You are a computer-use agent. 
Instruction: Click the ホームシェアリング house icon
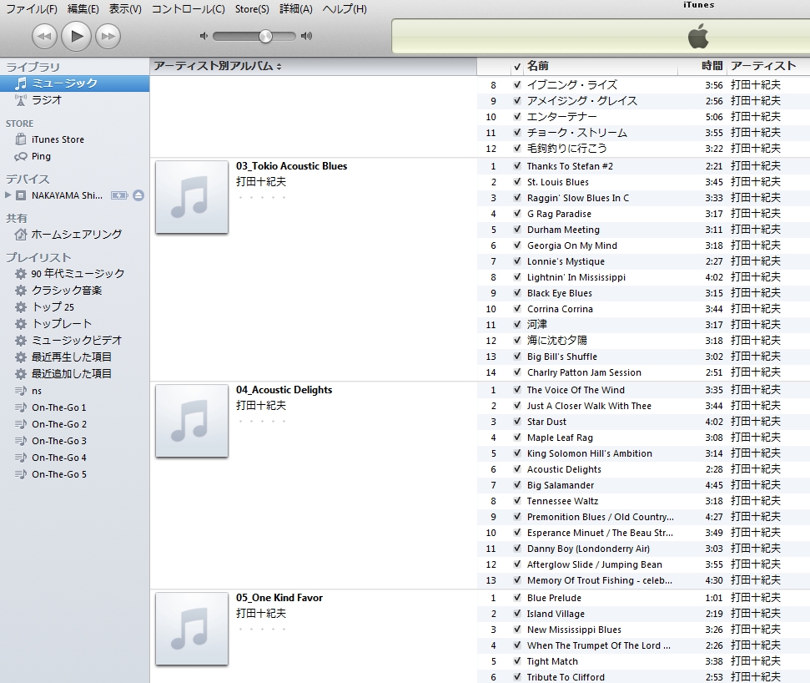coord(21,235)
